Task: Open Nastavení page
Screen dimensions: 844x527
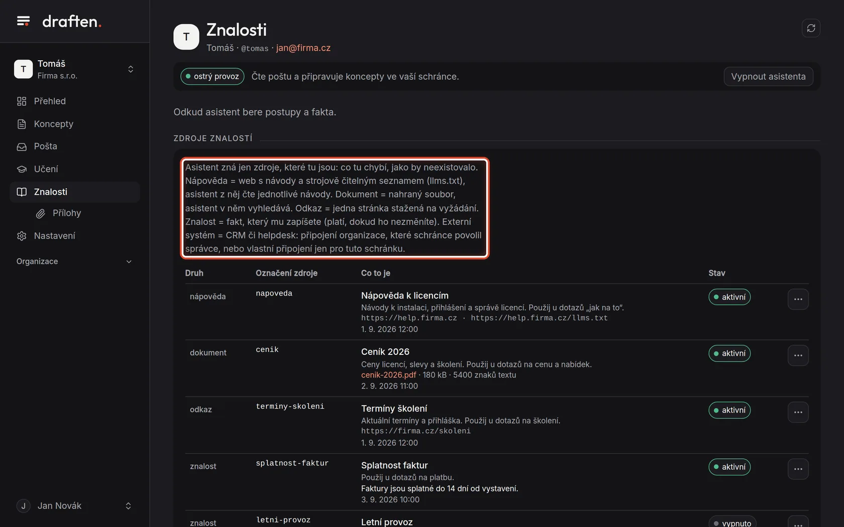Action: coord(75,236)
